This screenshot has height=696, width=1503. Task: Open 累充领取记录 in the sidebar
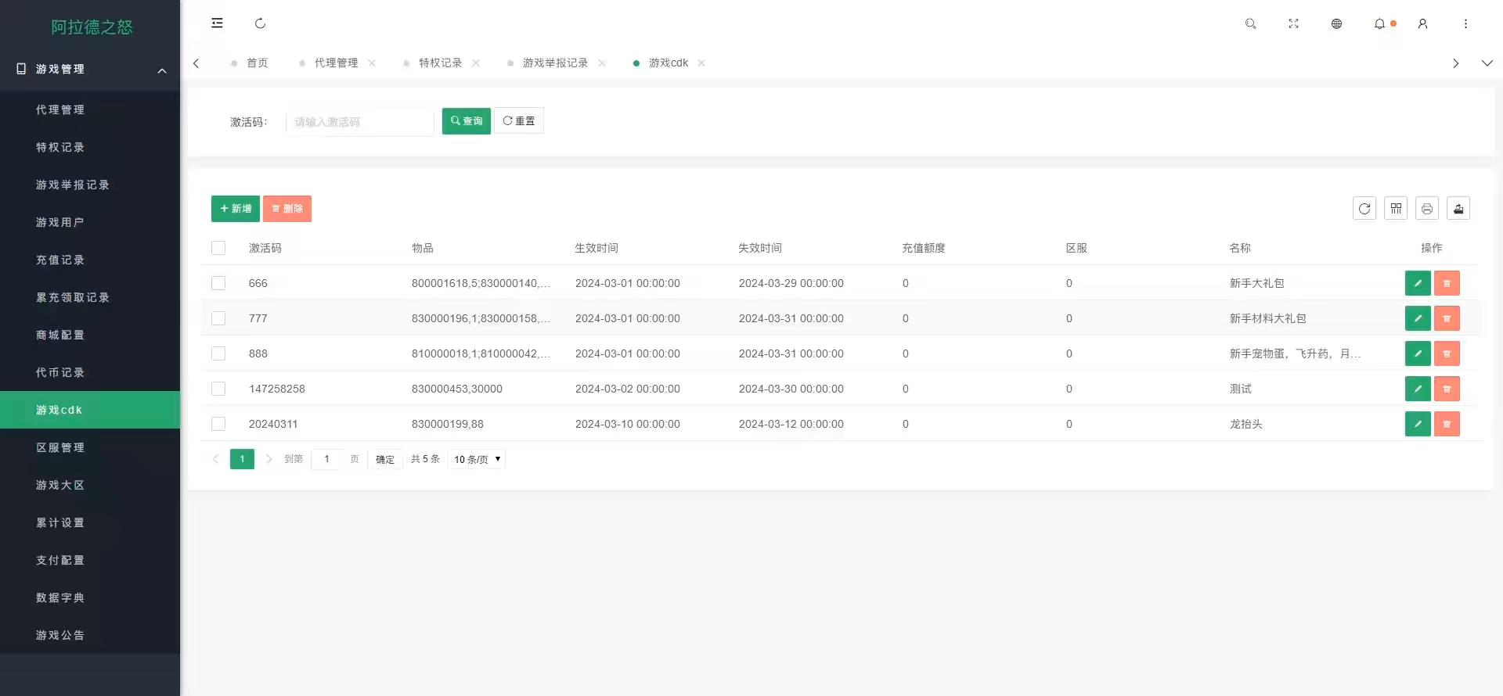(90, 297)
